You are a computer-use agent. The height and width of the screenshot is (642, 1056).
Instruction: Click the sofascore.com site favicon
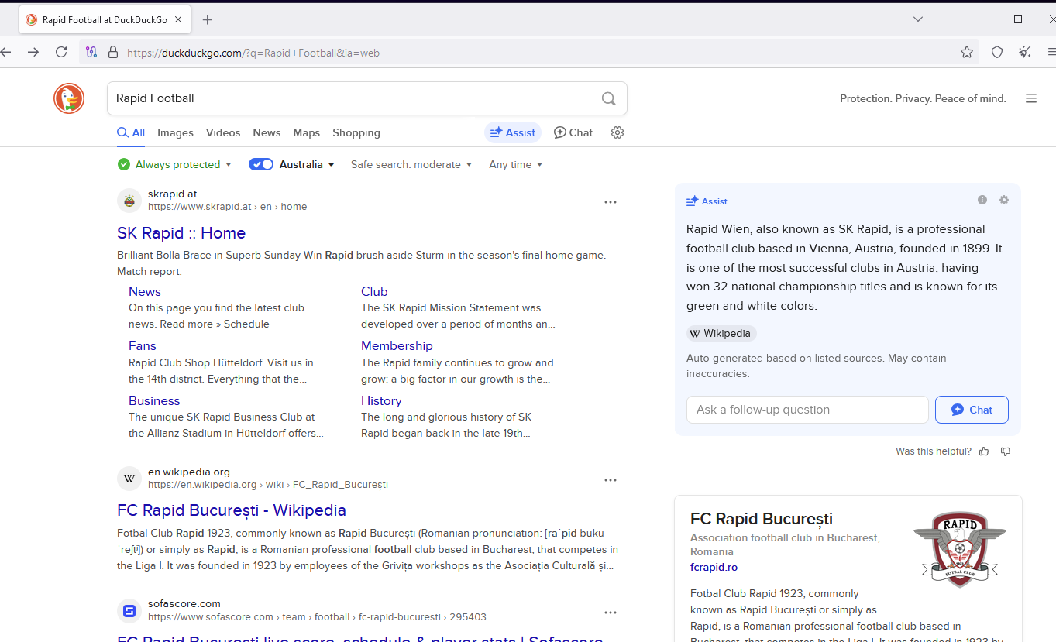(x=129, y=611)
